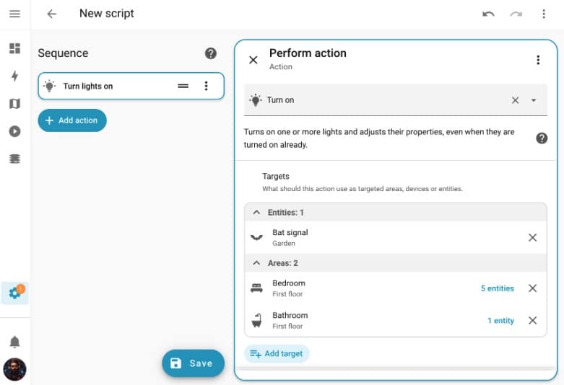Open Settings gear with notification badge

[x=14, y=293]
